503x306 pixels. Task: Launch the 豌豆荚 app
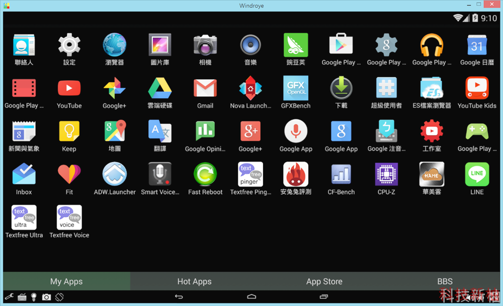(x=296, y=45)
